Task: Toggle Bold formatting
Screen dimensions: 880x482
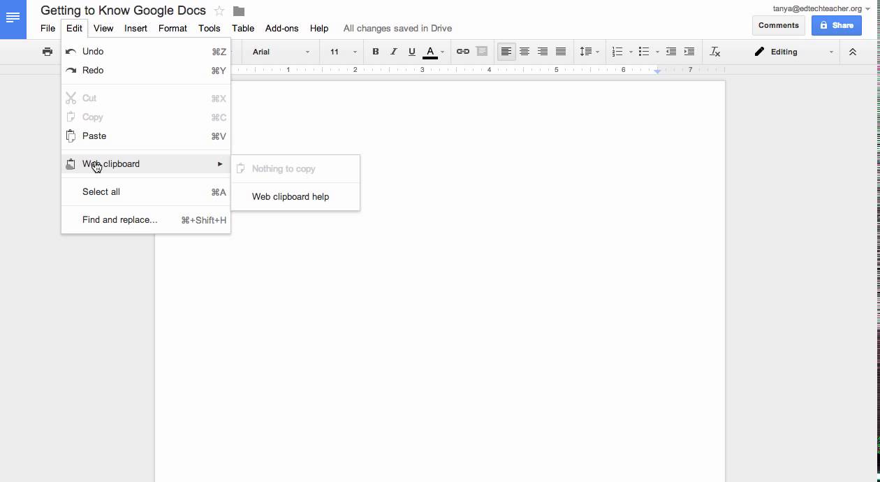Action: point(376,52)
